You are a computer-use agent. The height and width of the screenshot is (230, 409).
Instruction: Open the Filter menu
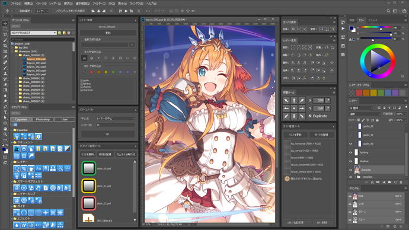tap(99, 4)
